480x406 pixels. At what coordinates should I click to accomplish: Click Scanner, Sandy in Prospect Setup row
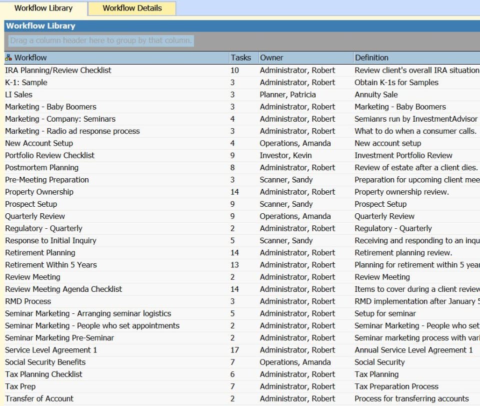[x=286, y=204]
